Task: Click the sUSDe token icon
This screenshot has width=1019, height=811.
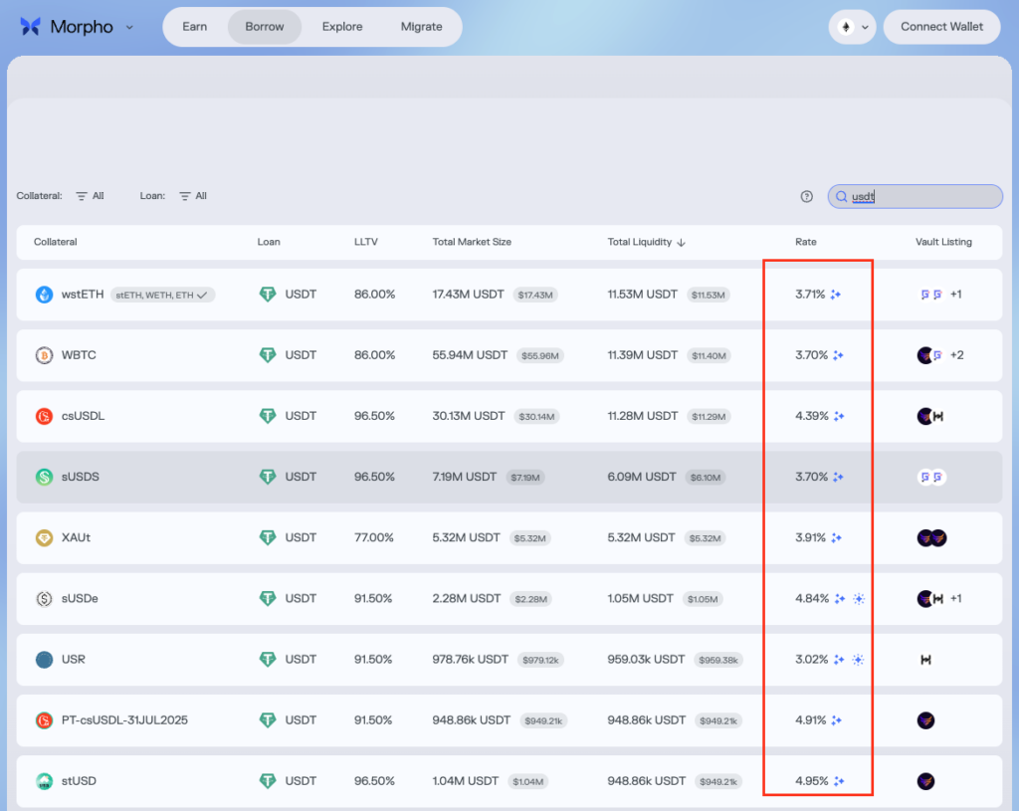Action: [44, 598]
